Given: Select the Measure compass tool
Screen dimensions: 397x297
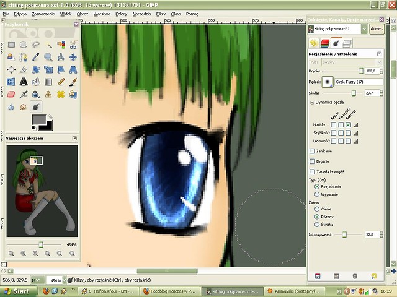Looking at the screenshot, I should tap(61, 58).
